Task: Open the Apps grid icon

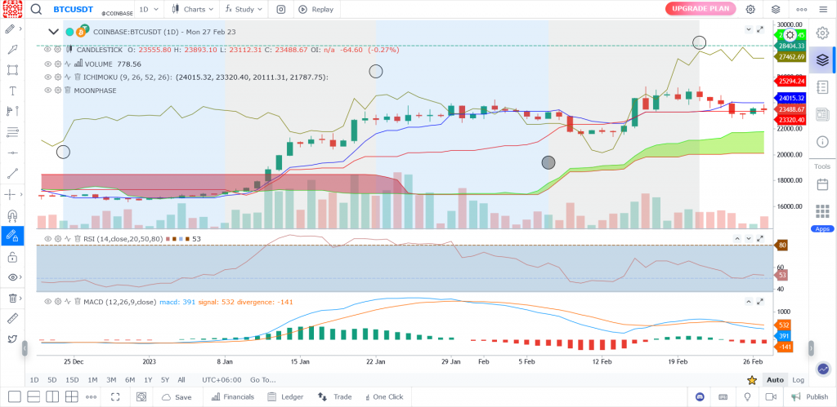Action: click(x=822, y=211)
